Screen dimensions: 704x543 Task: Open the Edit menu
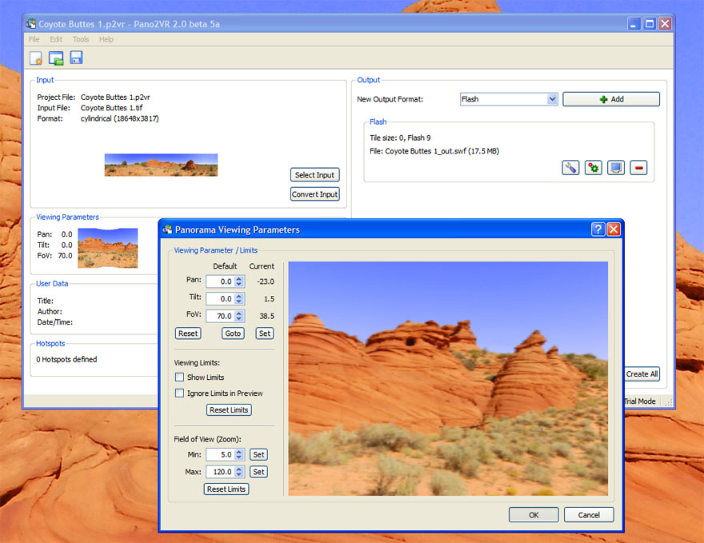click(x=56, y=39)
